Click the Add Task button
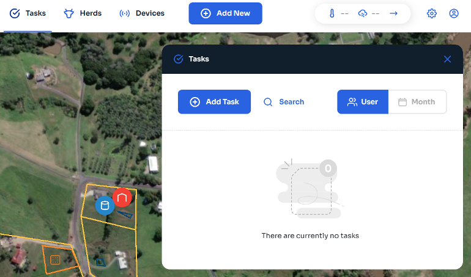This screenshot has width=471, height=277. click(214, 102)
